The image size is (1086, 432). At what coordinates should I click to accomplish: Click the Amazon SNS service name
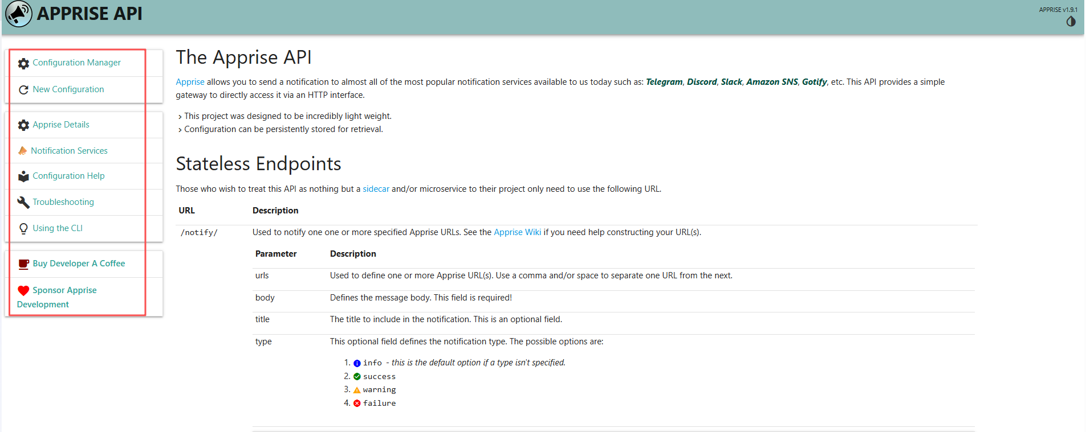pos(772,82)
